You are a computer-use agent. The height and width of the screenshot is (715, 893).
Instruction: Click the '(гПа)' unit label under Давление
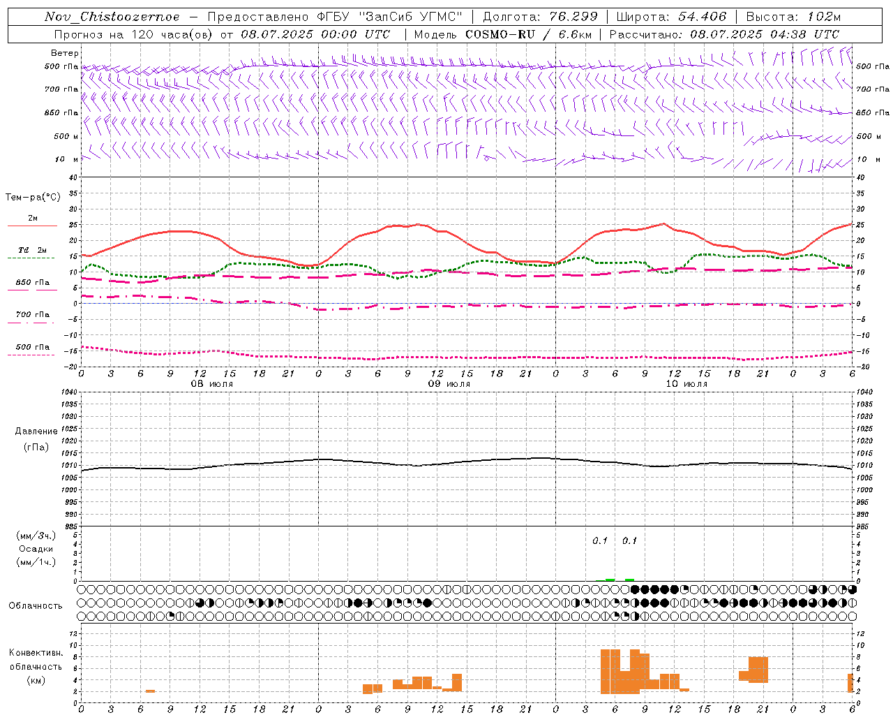tap(36, 447)
